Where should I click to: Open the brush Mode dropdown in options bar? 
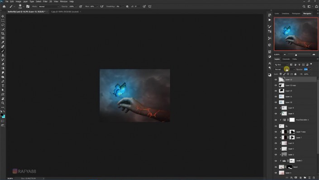tap(48, 6)
